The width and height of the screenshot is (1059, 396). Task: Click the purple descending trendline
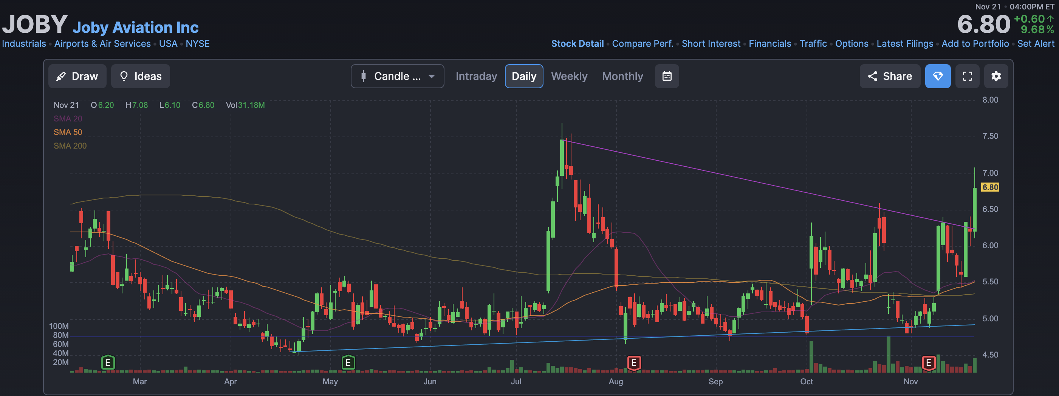(x=768, y=184)
